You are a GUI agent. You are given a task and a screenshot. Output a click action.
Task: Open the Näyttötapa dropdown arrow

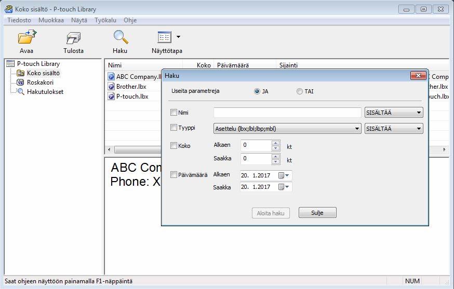pyautogui.click(x=178, y=37)
